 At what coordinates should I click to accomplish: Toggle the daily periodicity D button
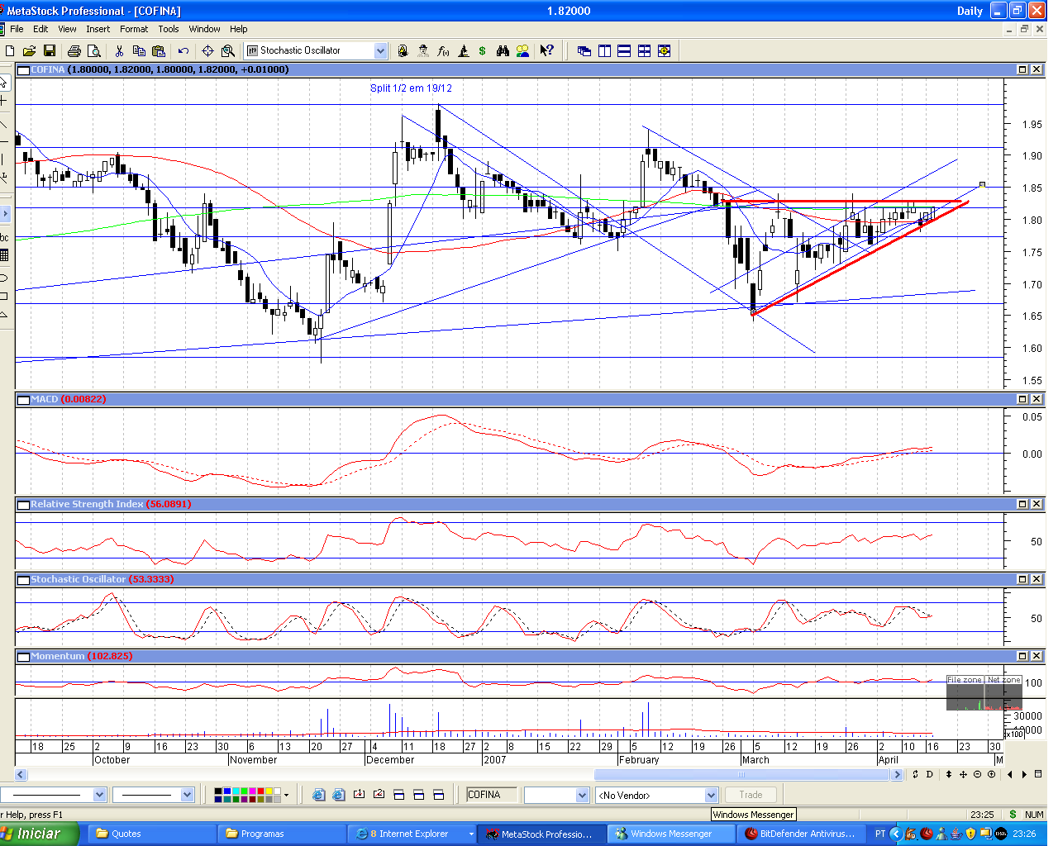(x=930, y=774)
